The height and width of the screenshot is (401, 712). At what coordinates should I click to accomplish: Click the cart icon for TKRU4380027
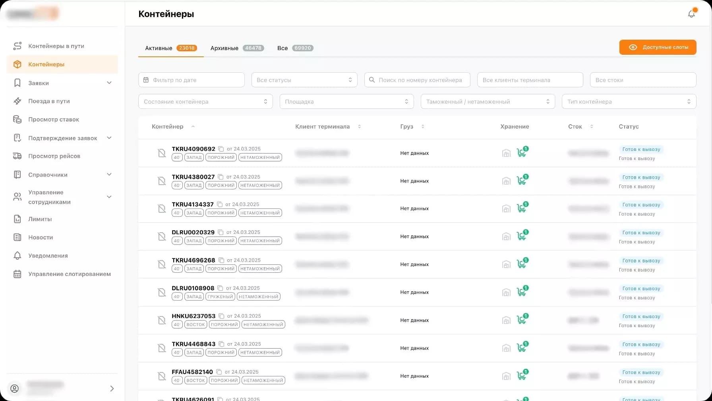(521, 181)
